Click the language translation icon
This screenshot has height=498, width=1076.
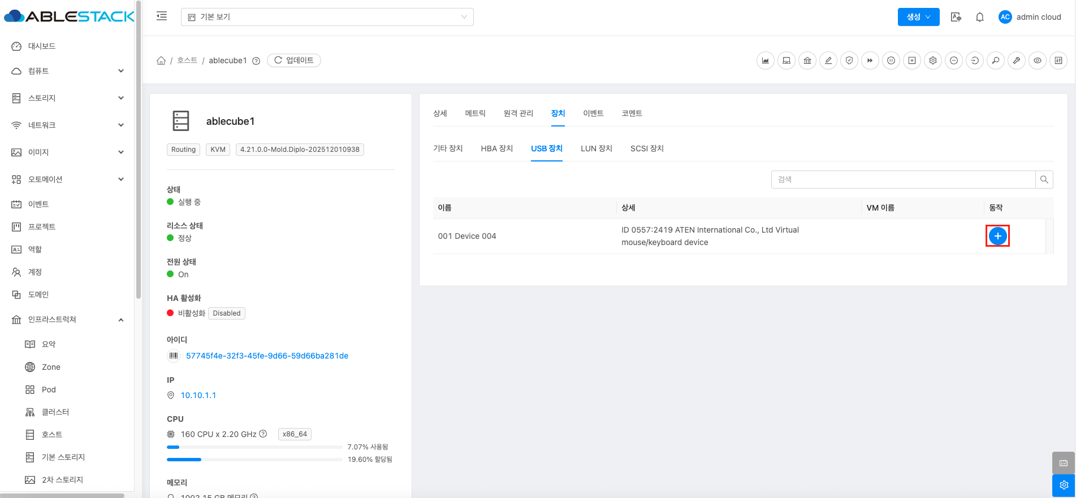point(956,17)
